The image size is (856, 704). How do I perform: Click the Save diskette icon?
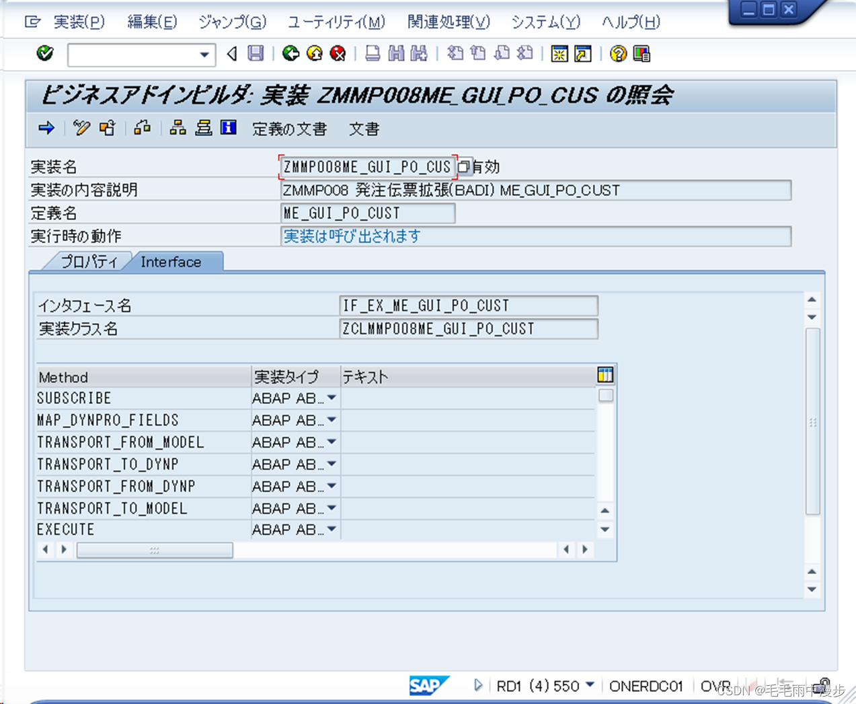click(256, 53)
